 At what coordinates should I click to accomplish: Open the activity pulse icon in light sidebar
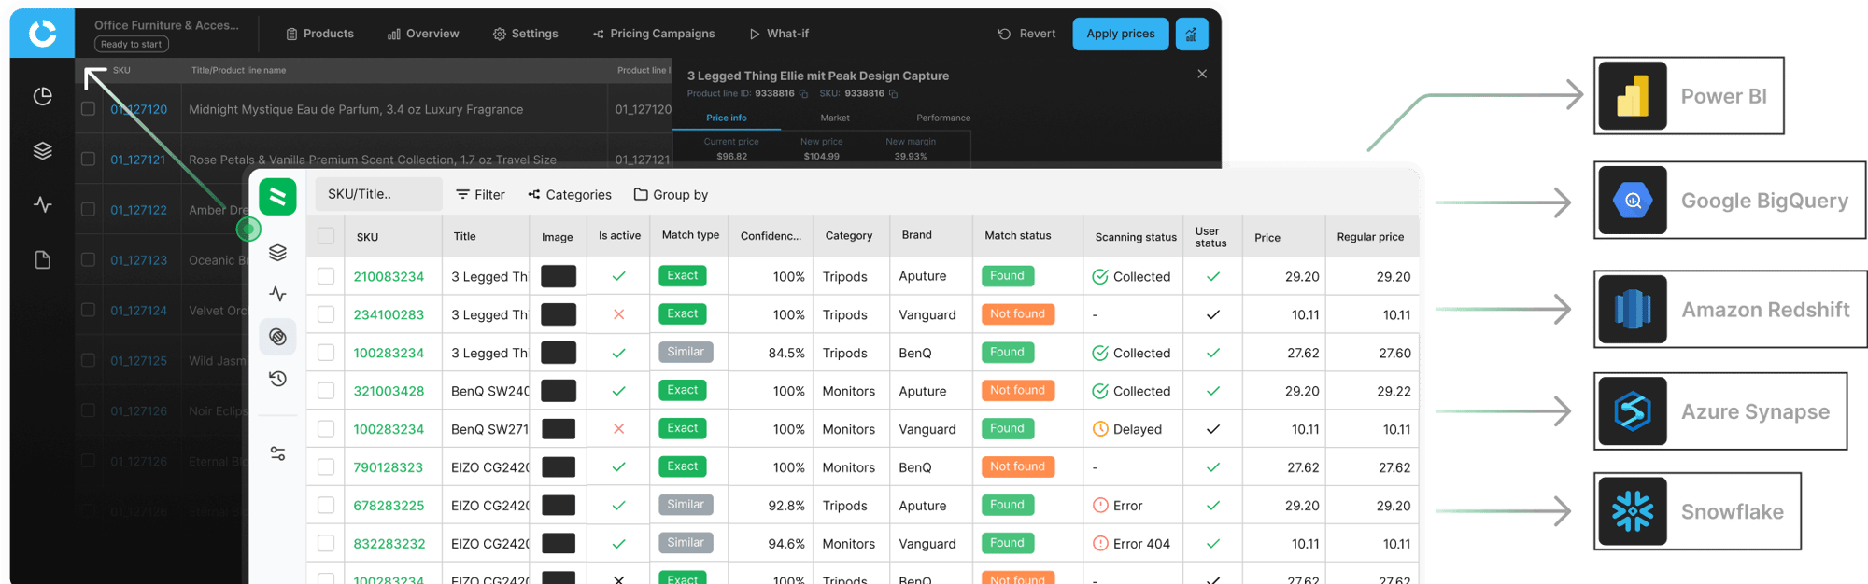click(277, 294)
